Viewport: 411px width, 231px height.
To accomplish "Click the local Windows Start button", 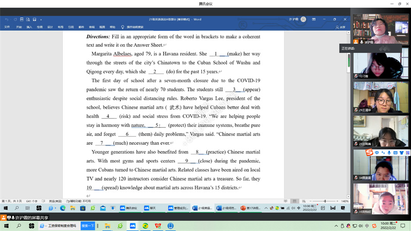I will point(6,226).
